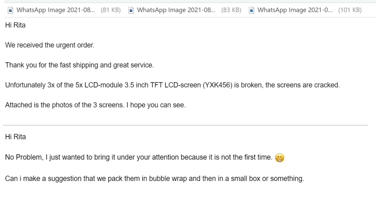Click the 83 KB attachment's image file icon
This screenshot has width=376, height=203.
pos(131,10)
